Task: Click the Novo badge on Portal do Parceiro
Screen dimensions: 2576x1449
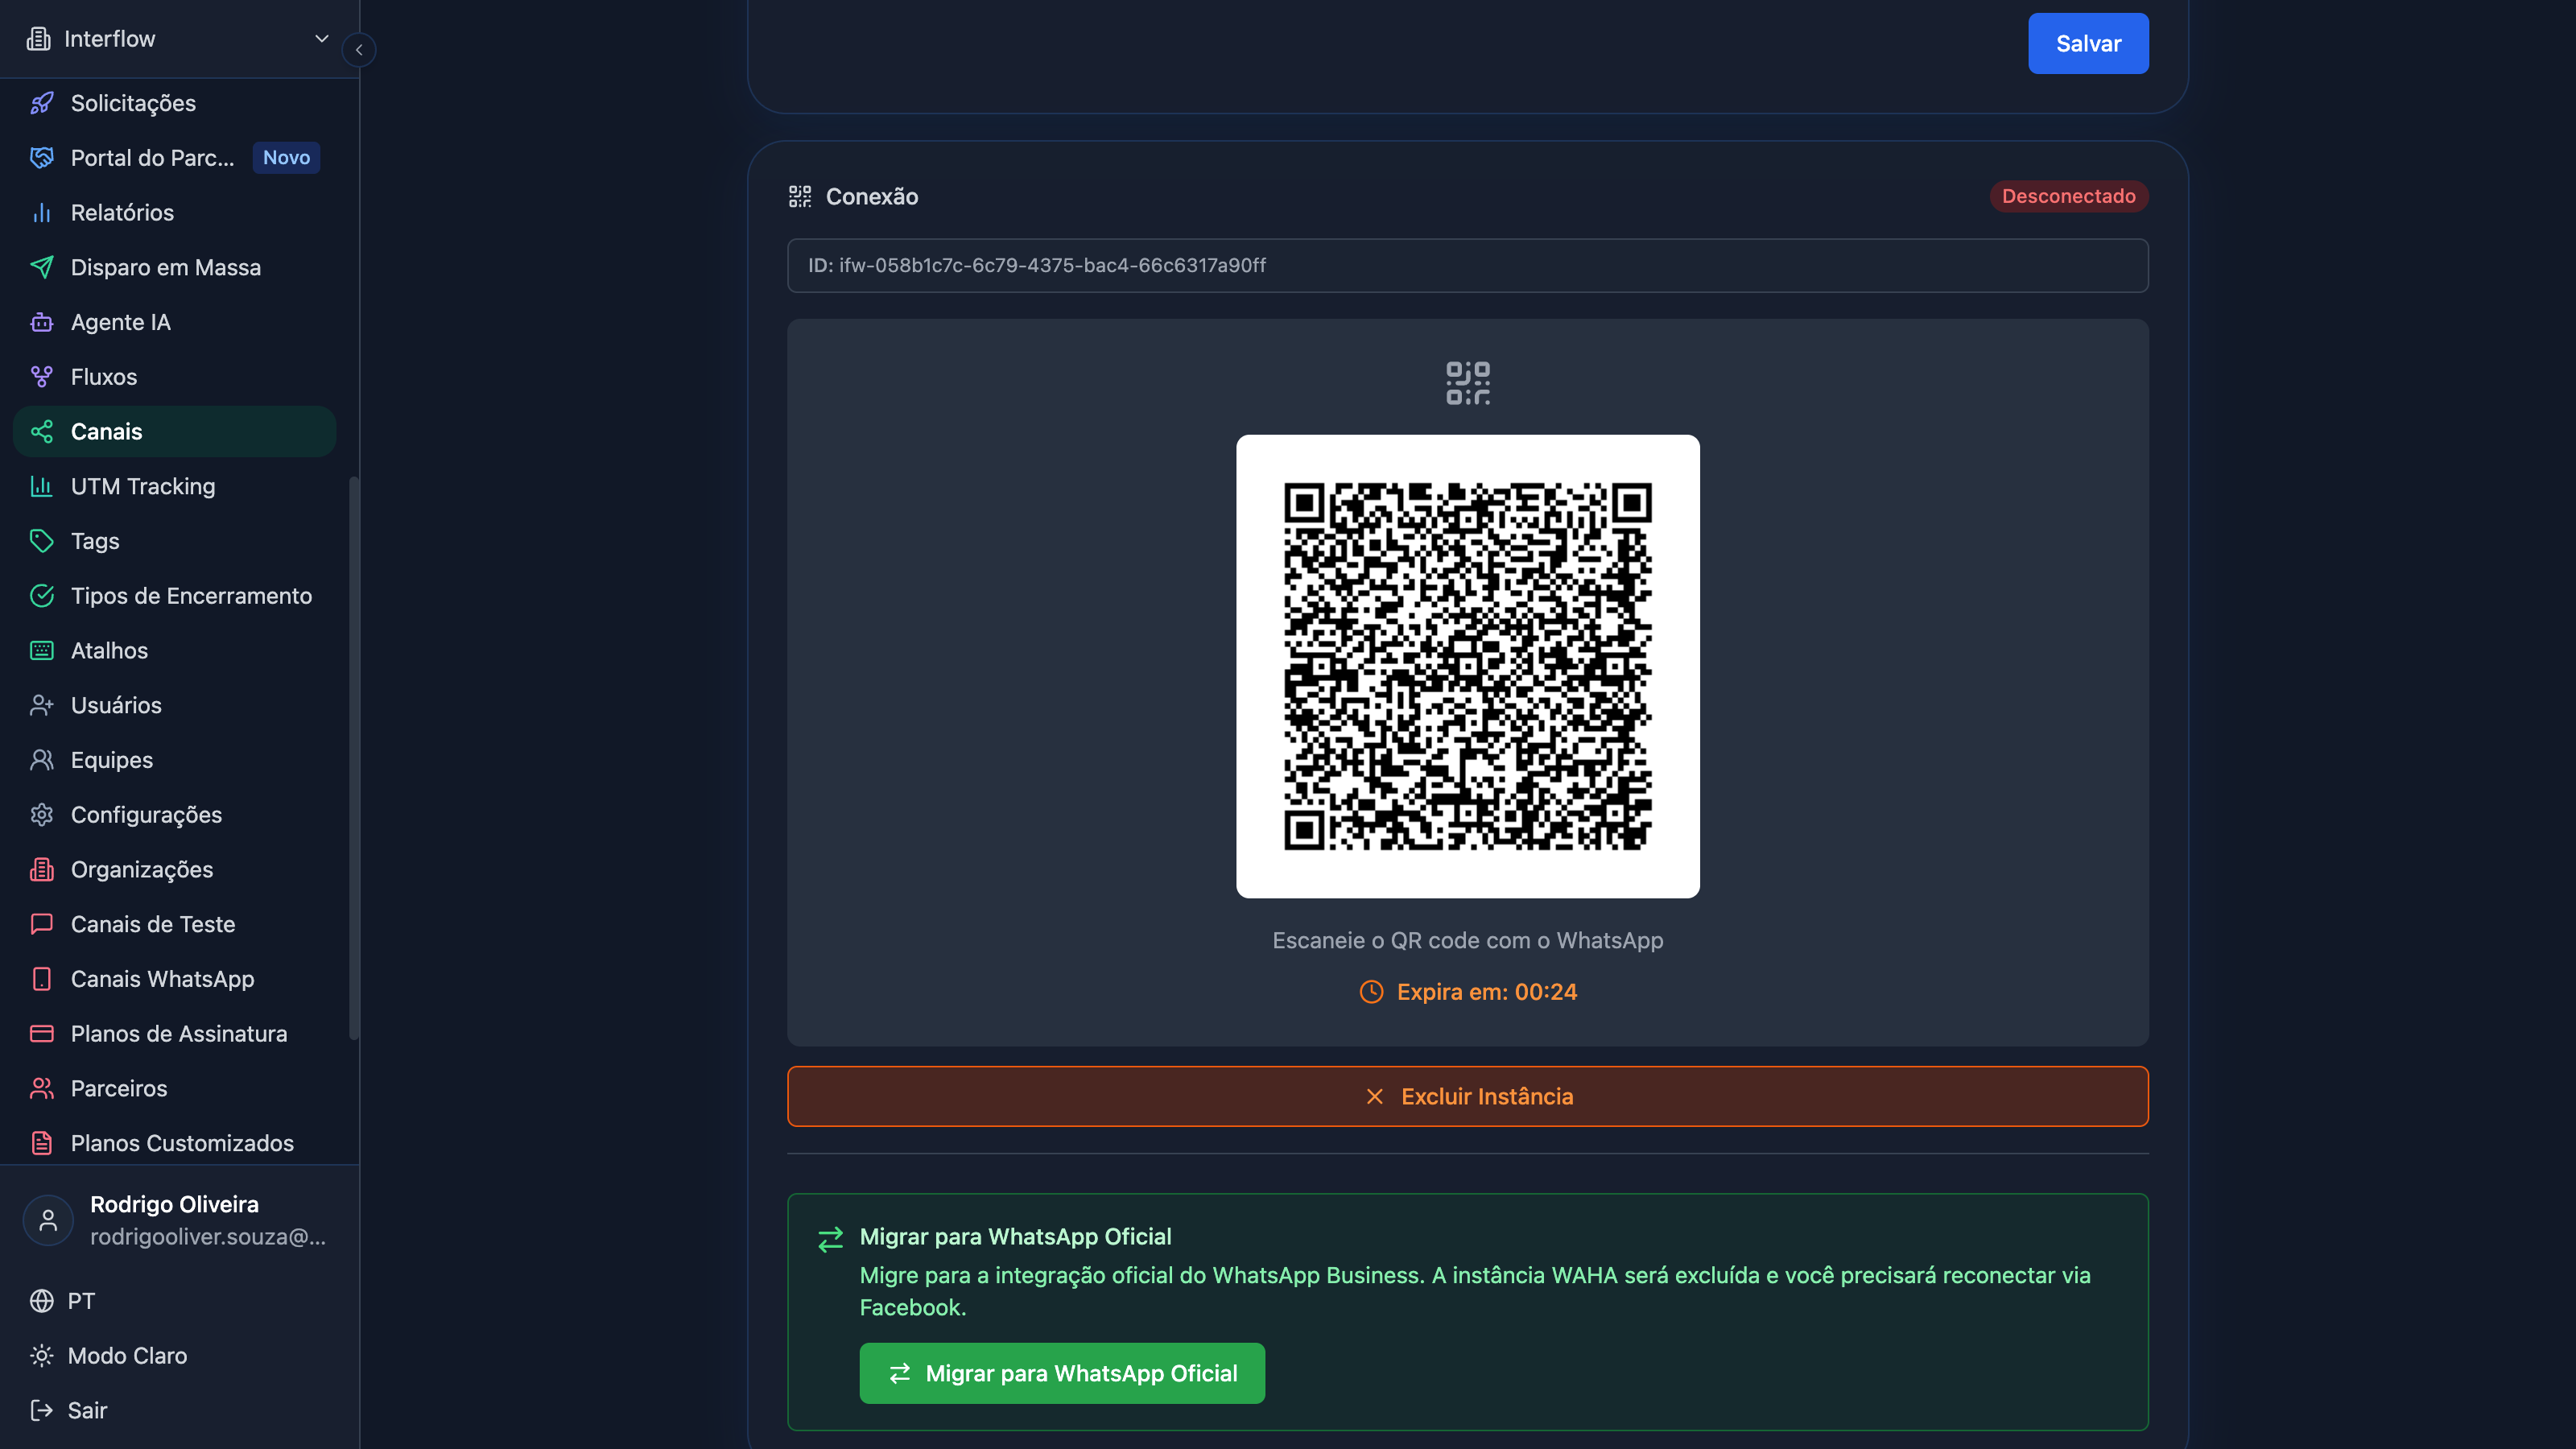Action: pos(286,158)
